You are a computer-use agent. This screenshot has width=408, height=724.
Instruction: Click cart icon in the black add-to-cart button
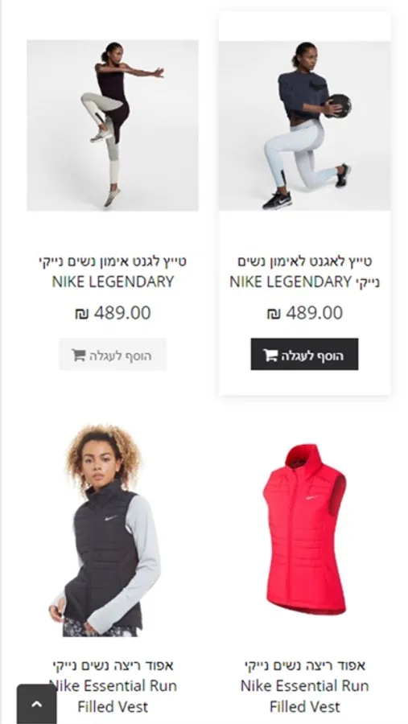(x=270, y=355)
